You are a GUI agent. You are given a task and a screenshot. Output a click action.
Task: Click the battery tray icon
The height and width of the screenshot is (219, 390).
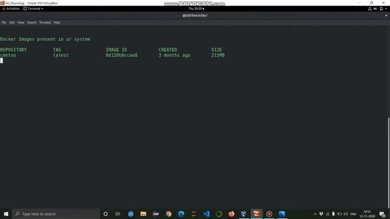(339, 214)
